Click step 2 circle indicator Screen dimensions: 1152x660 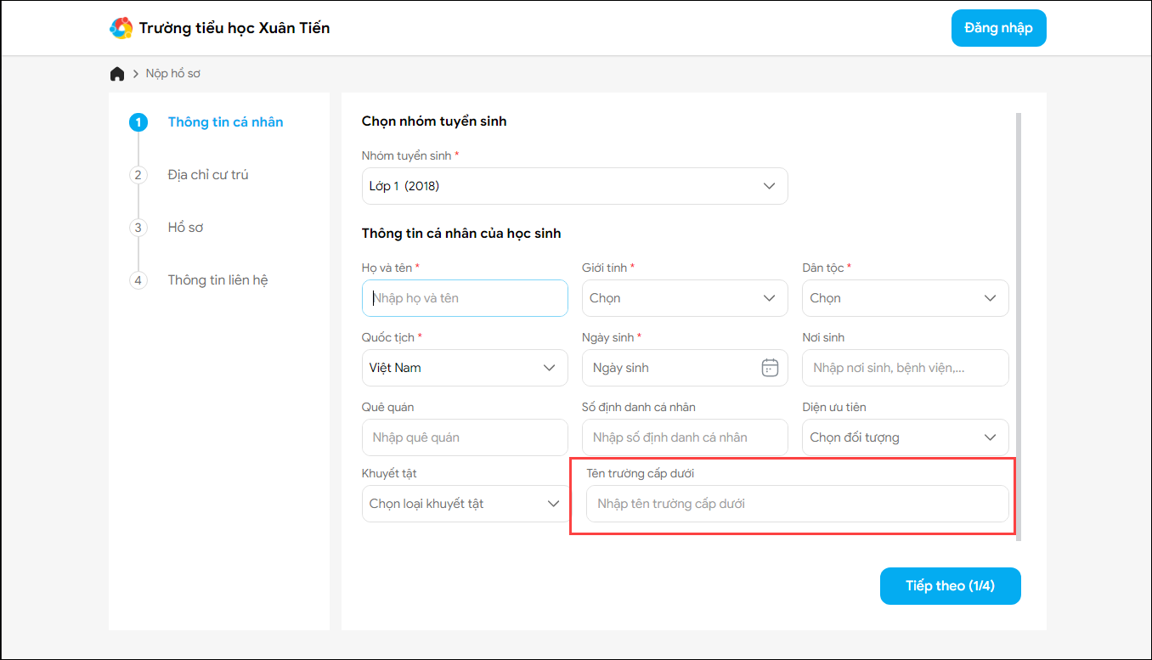138,175
